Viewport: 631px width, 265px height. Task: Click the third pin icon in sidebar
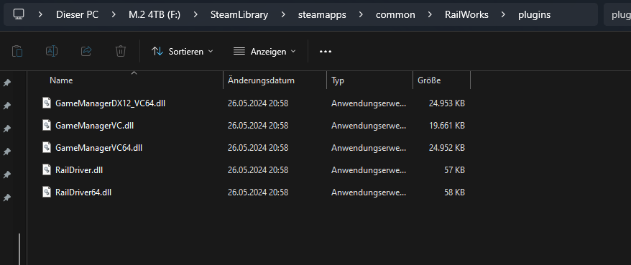tap(6, 129)
